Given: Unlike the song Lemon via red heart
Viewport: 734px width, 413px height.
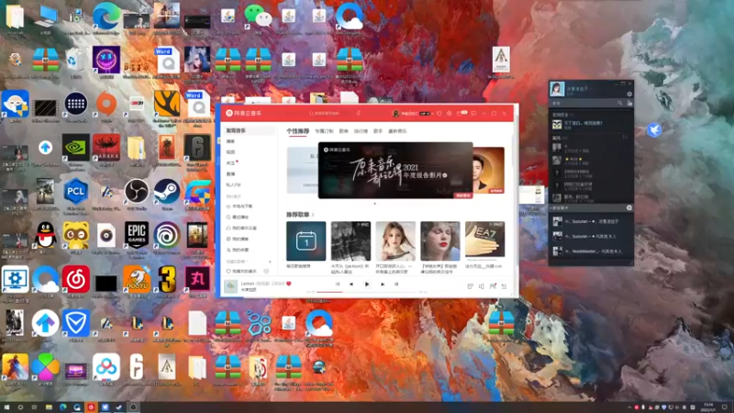Looking at the screenshot, I should pyautogui.click(x=289, y=284).
